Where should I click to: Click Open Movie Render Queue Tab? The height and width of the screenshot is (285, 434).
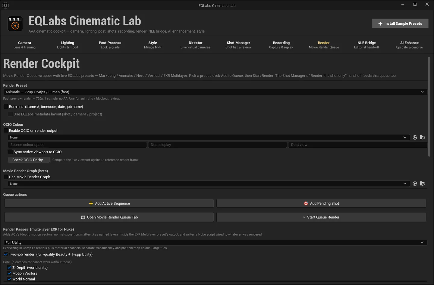click(109, 217)
